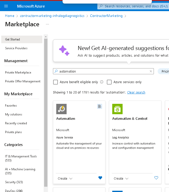Viewport: 169px width, 192px height.
Task: Click the info icon next to Azure benefit eligible
Action: click(102, 82)
